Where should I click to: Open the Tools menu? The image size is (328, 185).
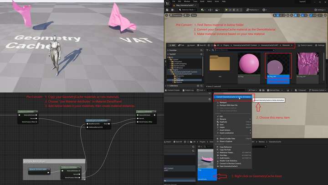pos(195,1)
